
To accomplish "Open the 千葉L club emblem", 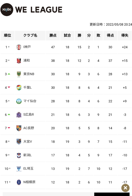I will pyautogui.click(x=19, y=88).
